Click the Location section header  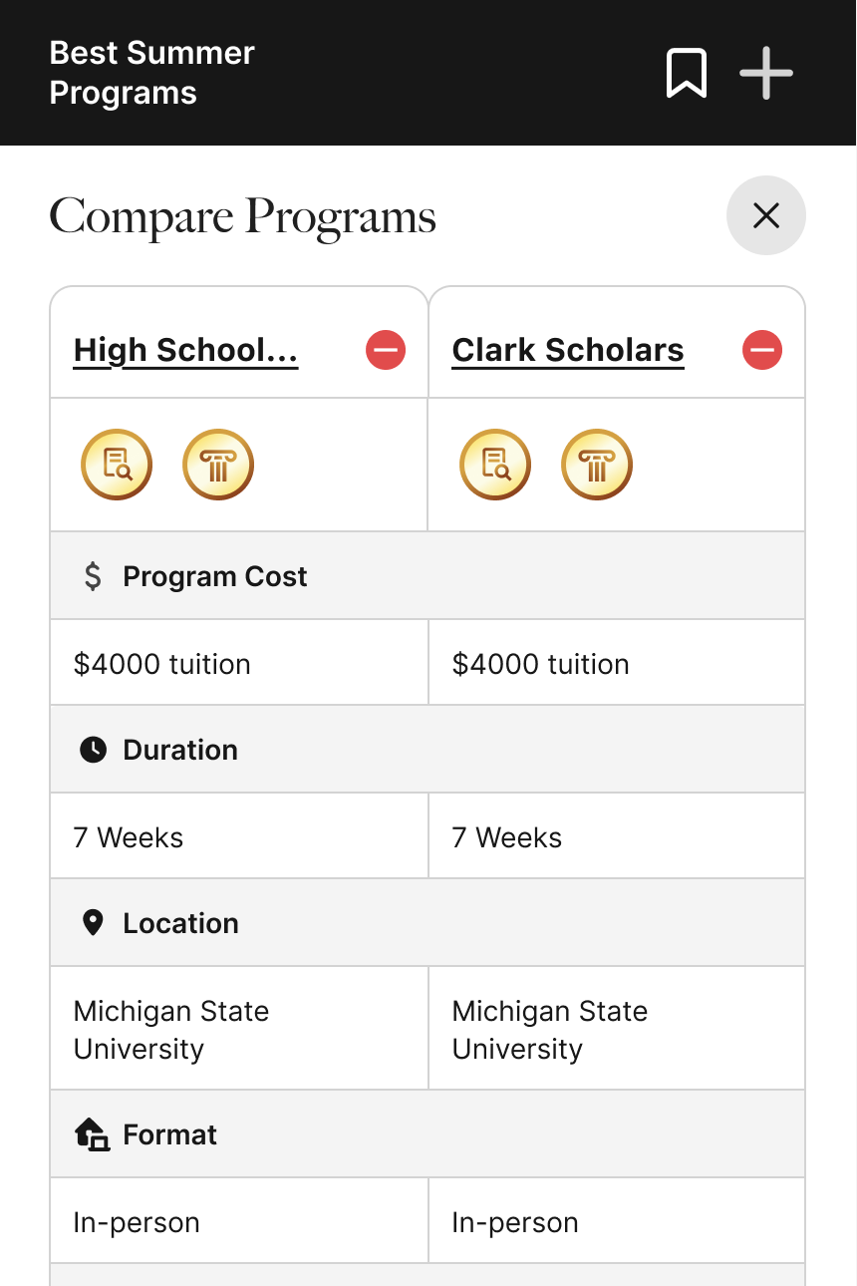point(180,923)
